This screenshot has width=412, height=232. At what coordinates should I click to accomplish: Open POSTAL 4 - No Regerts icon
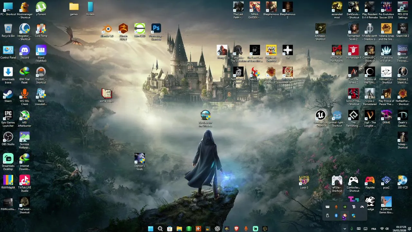[x=337, y=53]
